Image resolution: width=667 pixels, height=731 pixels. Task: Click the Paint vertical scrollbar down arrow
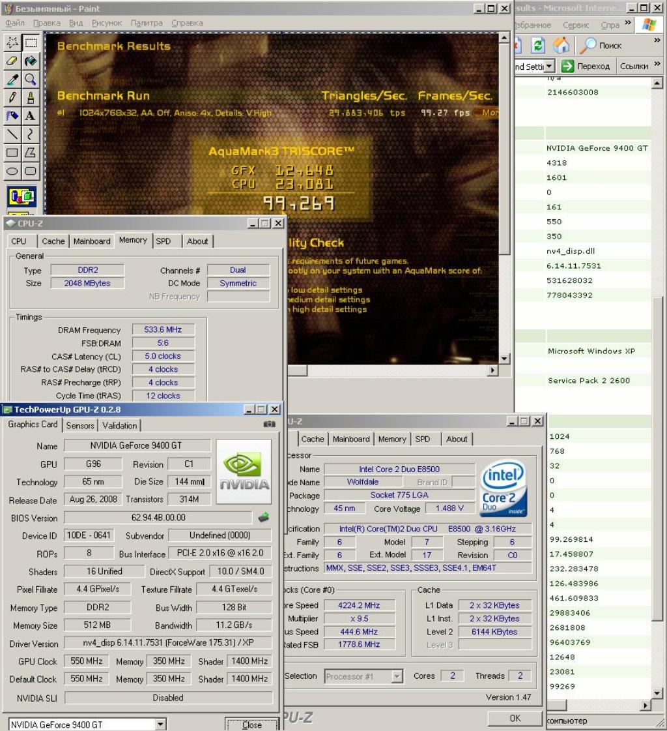(x=504, y=358)
